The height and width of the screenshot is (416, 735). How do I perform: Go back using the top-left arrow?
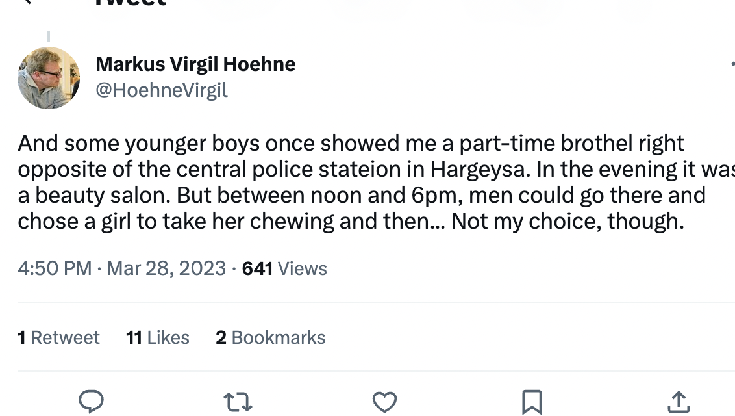tap(27, 2)
